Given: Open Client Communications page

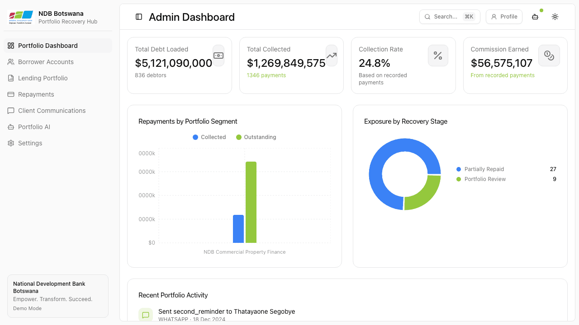Looking at the screenshot, I should pos(52,111).
